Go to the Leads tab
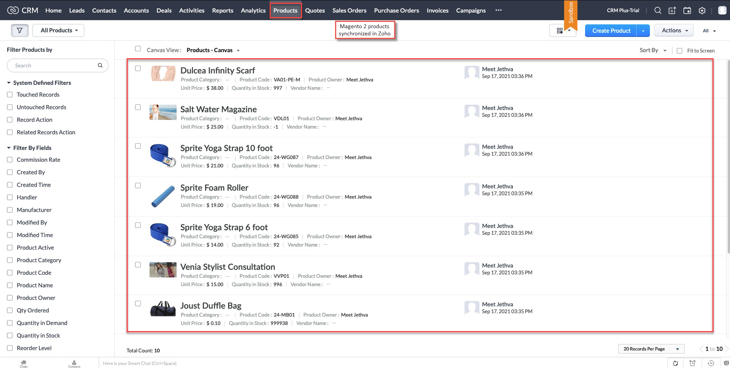The image size is (730, 368). (77, 10)
